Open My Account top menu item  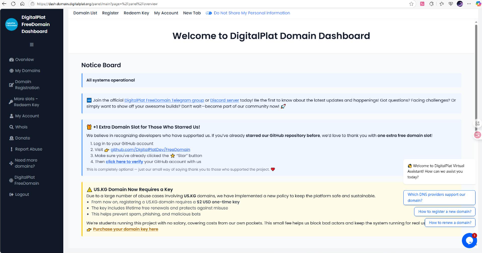coord(166,13)
